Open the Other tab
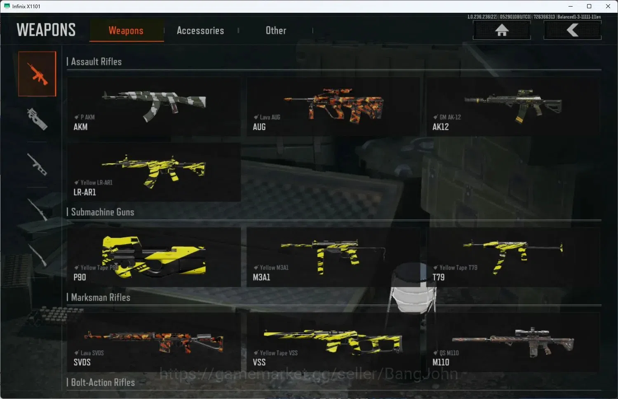The width and height of the screenshot is (618, 399). point(276,31)
